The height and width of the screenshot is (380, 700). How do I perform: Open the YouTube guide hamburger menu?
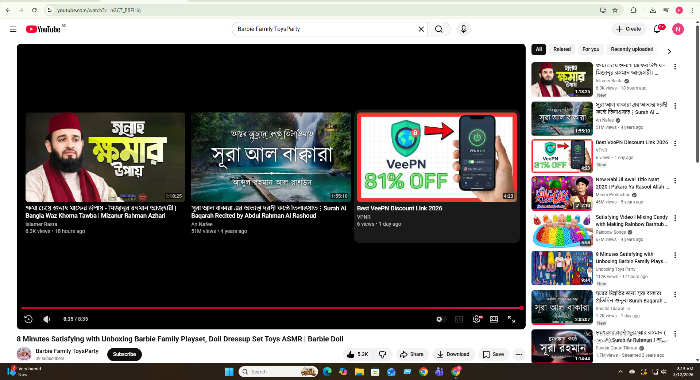(x=13, y=29)
